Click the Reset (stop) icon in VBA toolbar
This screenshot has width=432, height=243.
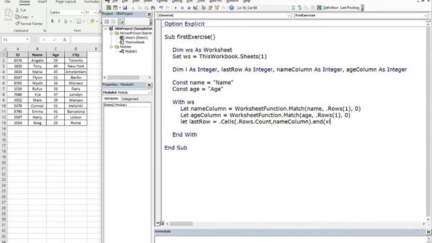coord(189,7)
